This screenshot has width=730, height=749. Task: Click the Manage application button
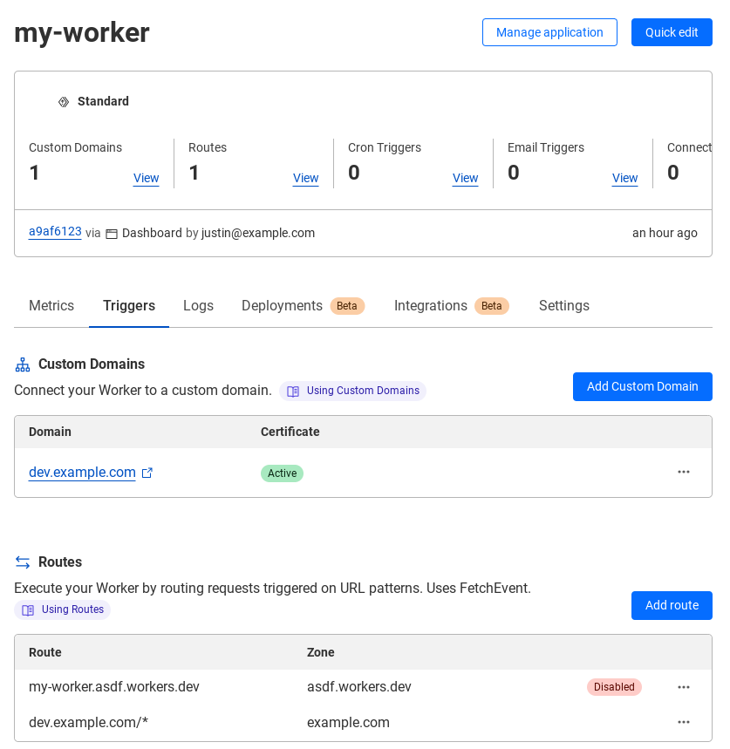point(549,32)
